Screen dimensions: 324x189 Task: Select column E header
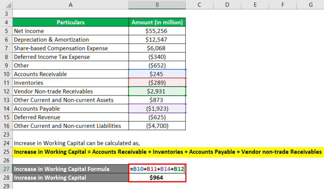pos(255,5)
